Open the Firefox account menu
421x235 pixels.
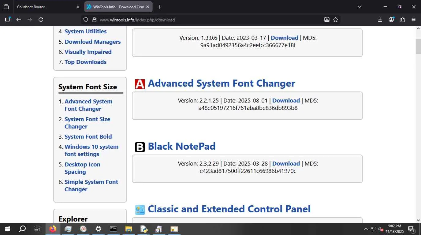pyautogui.click(x=391, y=20)
